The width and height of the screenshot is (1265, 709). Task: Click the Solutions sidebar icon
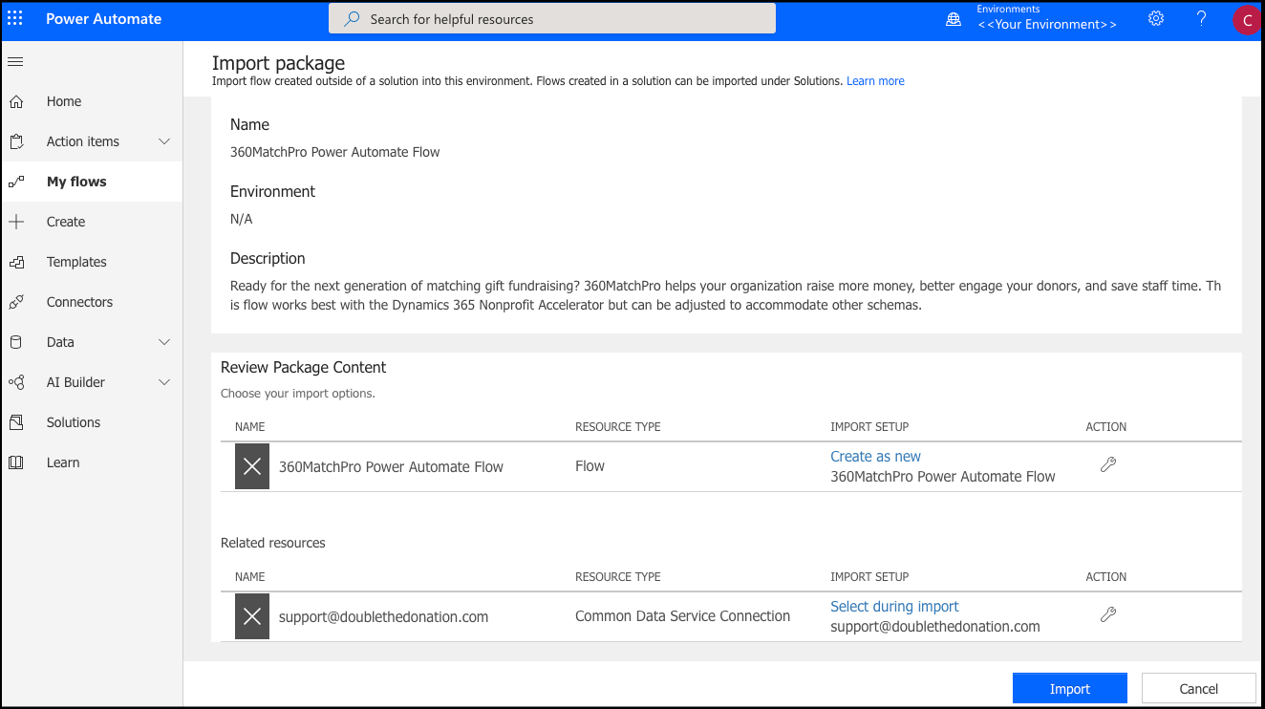(x=17, y=421)
